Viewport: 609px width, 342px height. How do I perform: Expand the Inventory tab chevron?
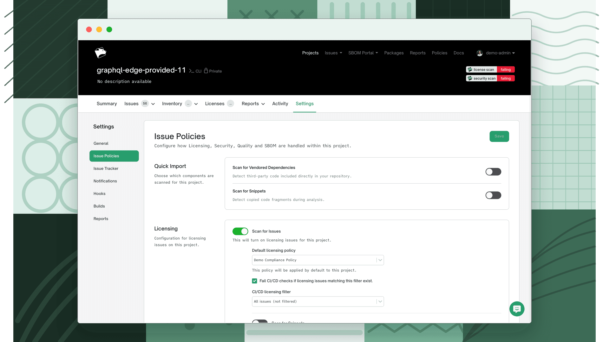[x=196, y=104]
